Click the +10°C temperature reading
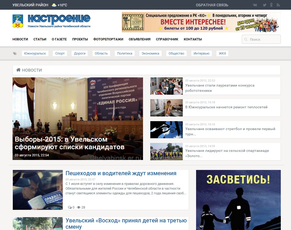Viewport: 291px width, 230px height. (62, 5)
